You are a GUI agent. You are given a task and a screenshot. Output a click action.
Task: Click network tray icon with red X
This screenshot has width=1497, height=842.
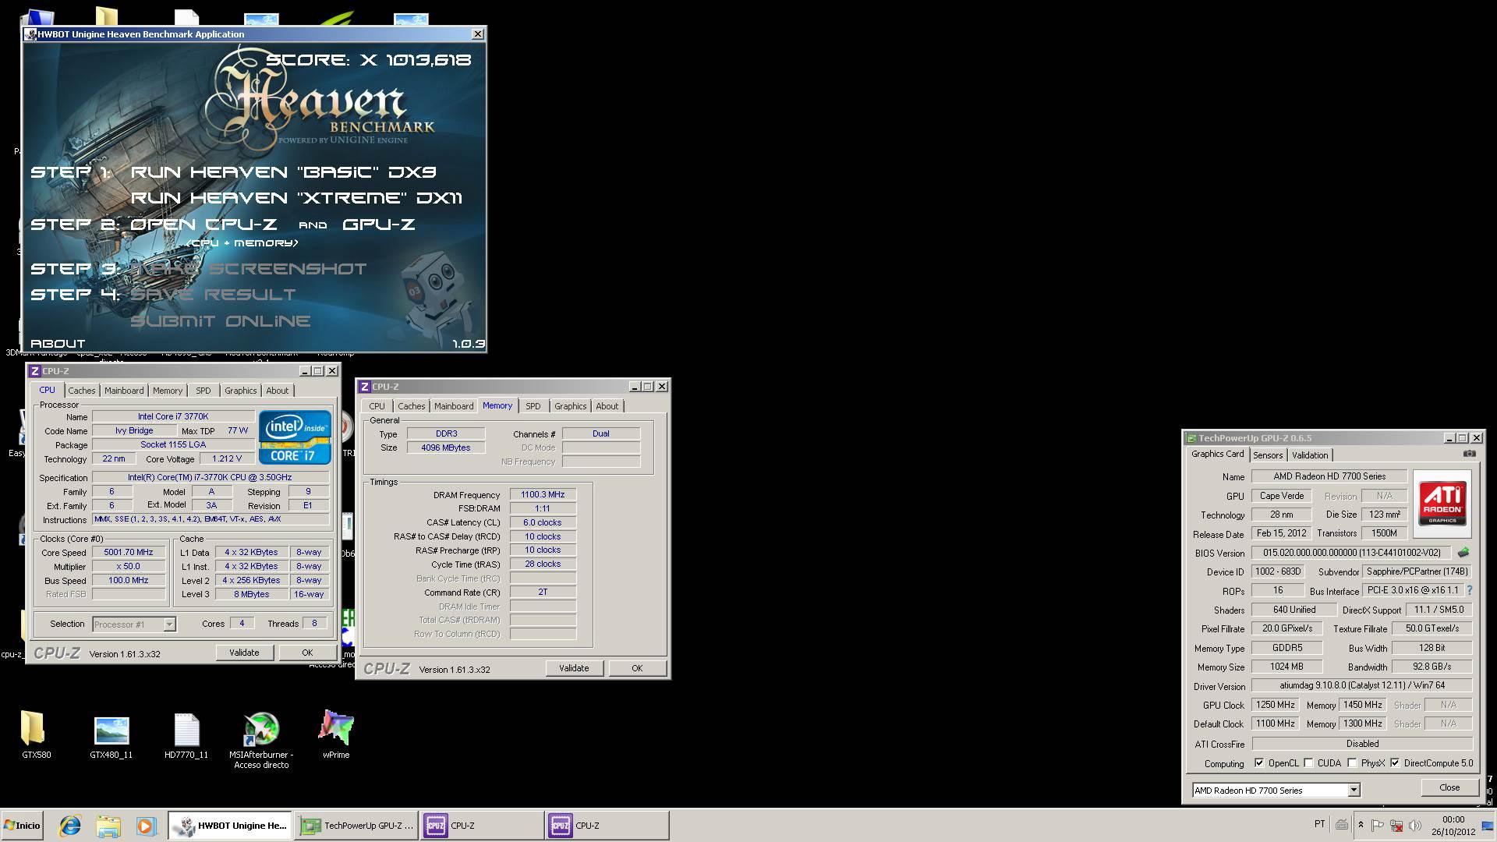[x=1396, y=826]
